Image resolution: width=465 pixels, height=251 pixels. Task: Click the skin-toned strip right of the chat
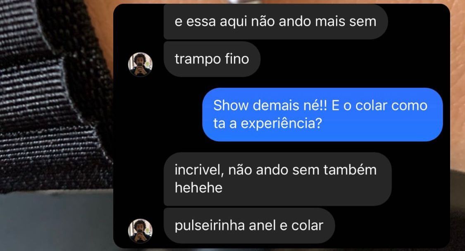coord(458,83)
